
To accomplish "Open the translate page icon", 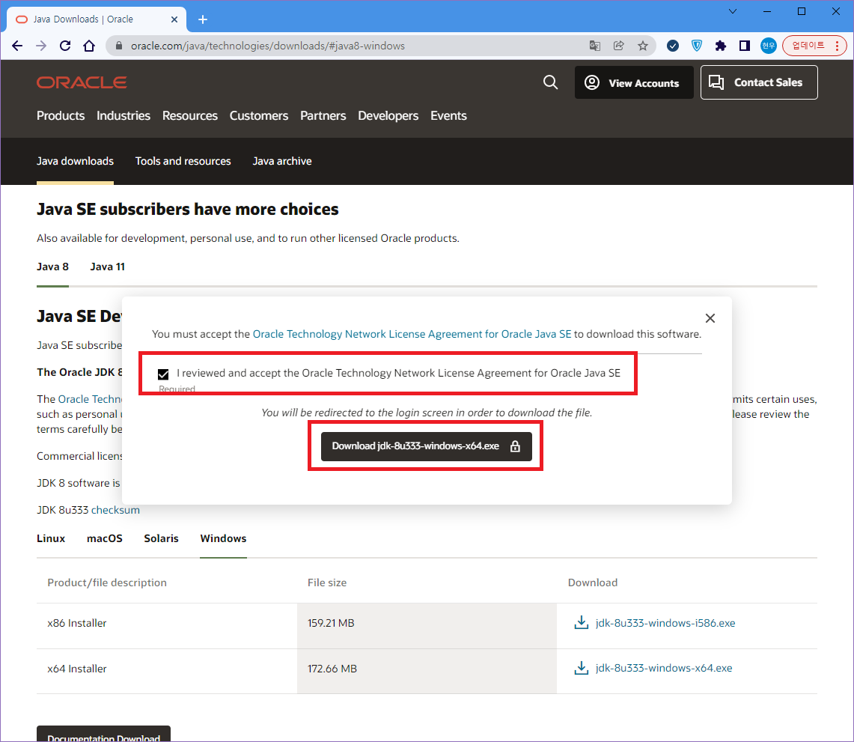I will click(x=595, y=46).
